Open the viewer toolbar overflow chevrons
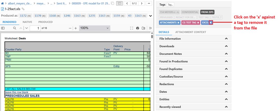The image size is (279, 111). 150,28
